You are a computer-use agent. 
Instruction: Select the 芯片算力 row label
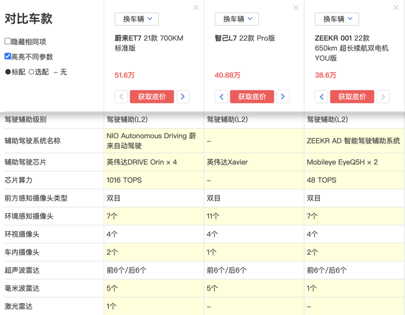tap(18, 180)
